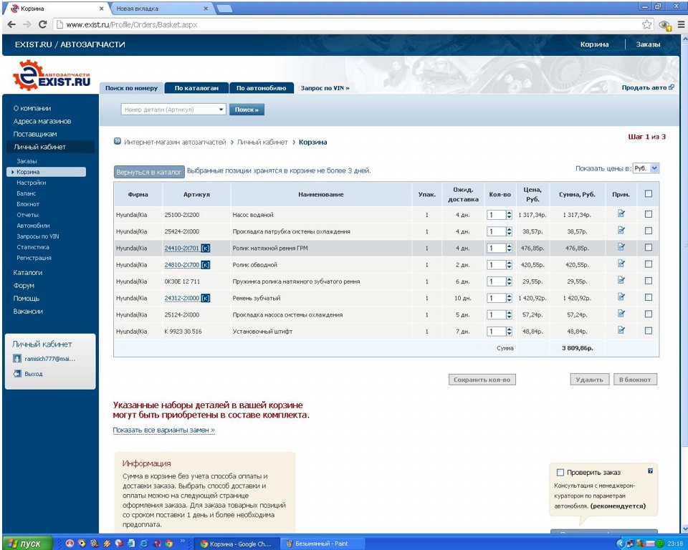The height and width of the screenshot is (550, 688).
Task: Click Вернуться в каталог button
Action: tap(149, 172)
